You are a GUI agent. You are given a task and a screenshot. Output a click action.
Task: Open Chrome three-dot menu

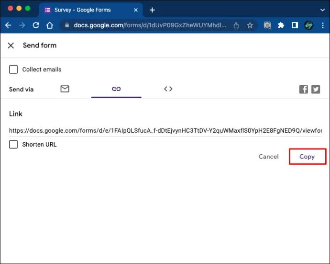tap(323, 25)
